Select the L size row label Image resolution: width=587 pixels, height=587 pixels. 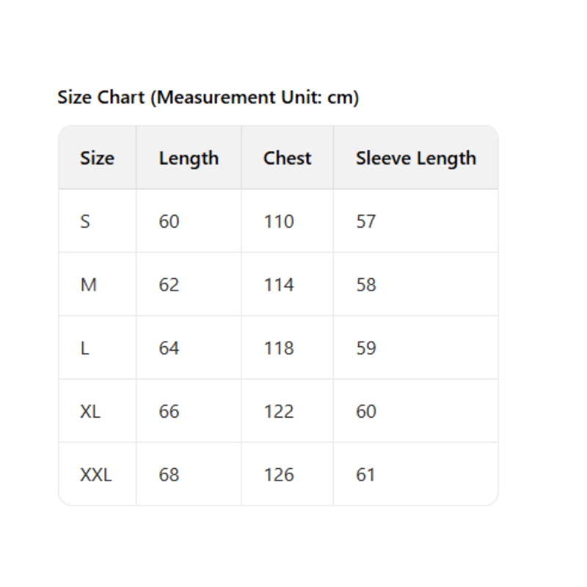point(84,349)
